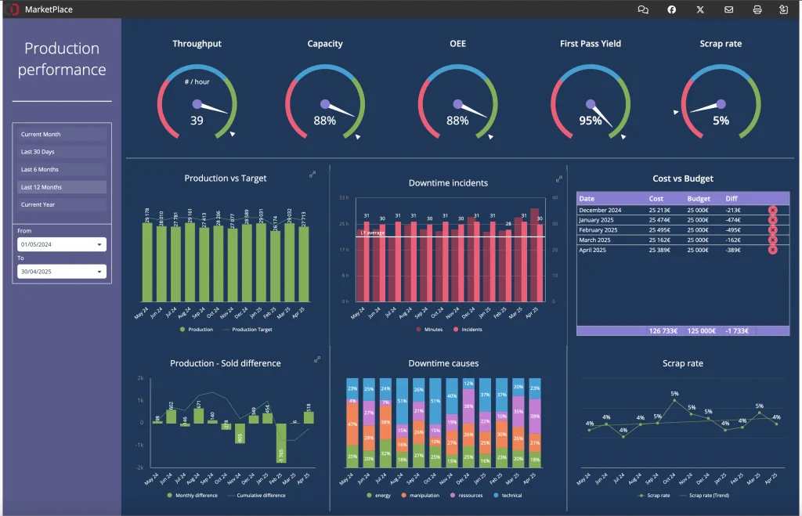Screen dimensions: 802x516
Task: Select the Last 6 Months filter
Action: [62, 169]
